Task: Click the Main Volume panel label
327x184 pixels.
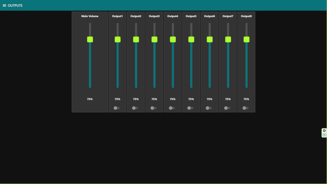Action: pyautogui.click(x=90, y=16)
